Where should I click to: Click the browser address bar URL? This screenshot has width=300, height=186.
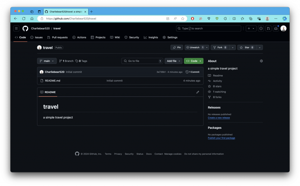pos(71,18)
